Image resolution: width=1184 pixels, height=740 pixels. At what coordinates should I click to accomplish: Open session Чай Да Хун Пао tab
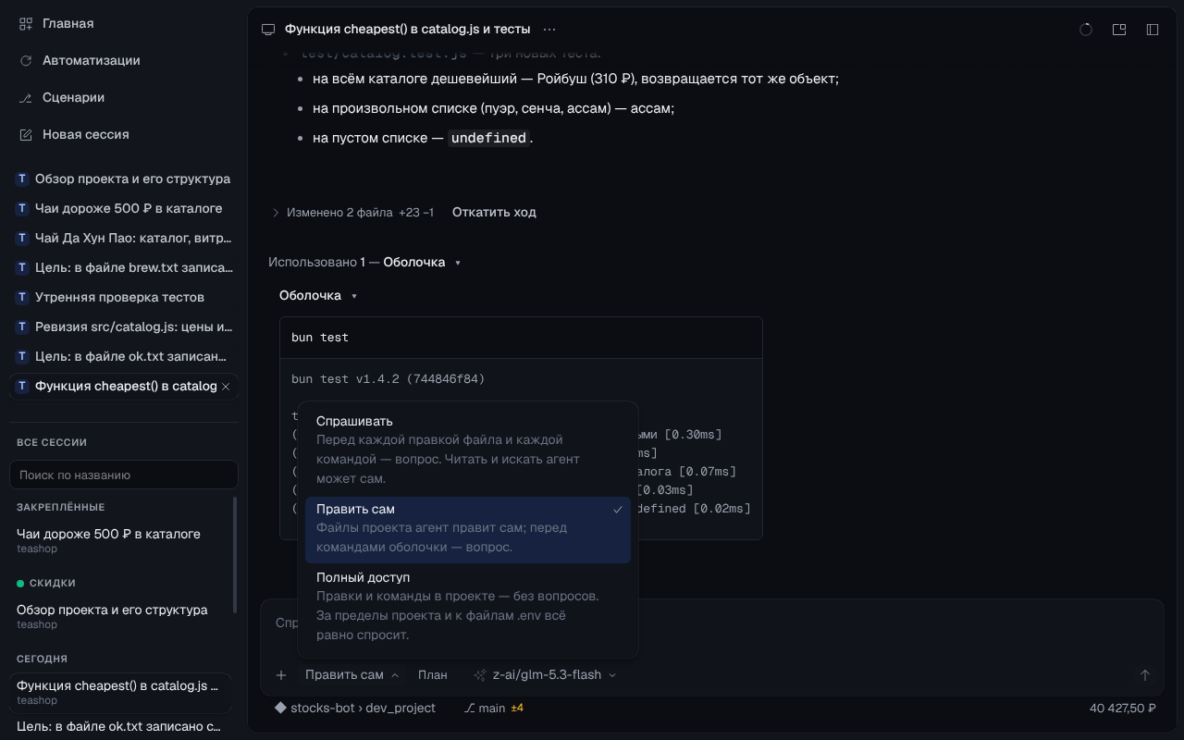coord(124,238)
